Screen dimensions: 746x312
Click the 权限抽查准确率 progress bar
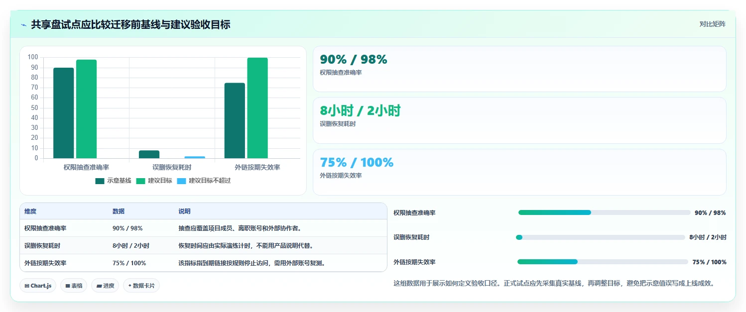tap(604, 212)
